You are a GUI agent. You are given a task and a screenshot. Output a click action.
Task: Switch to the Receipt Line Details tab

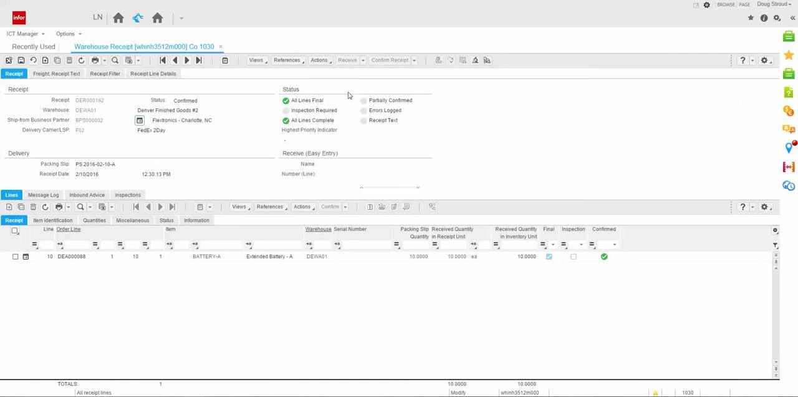153,73
